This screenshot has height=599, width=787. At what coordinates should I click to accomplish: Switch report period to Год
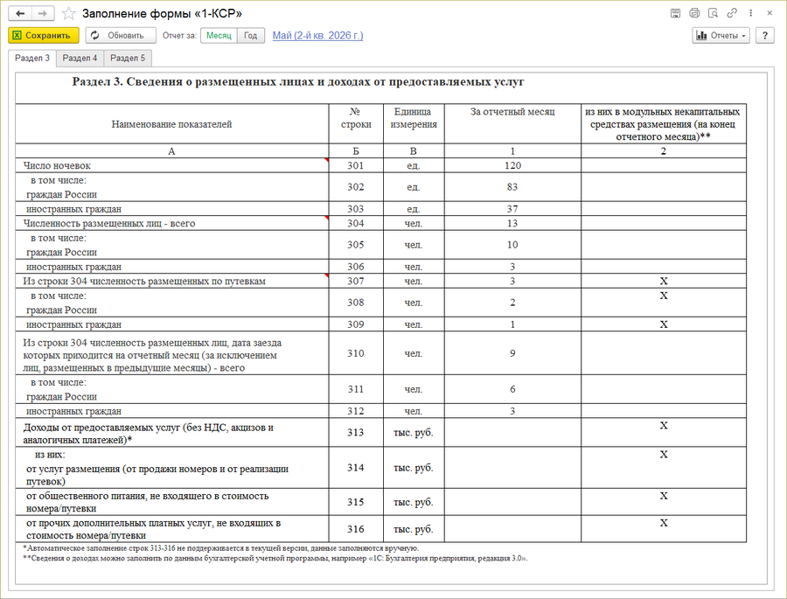[x=250, y=35]
